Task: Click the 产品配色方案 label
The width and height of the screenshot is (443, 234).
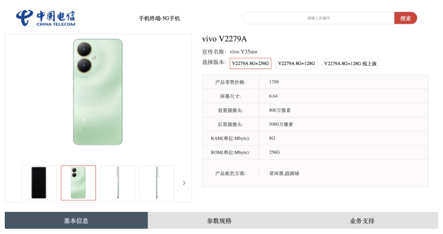Action: point(230,173)
